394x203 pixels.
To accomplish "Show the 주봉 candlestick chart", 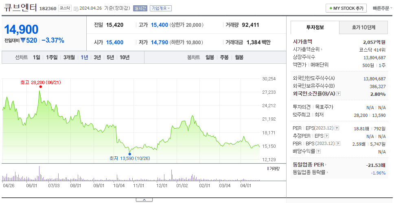I will click(224, 57).
